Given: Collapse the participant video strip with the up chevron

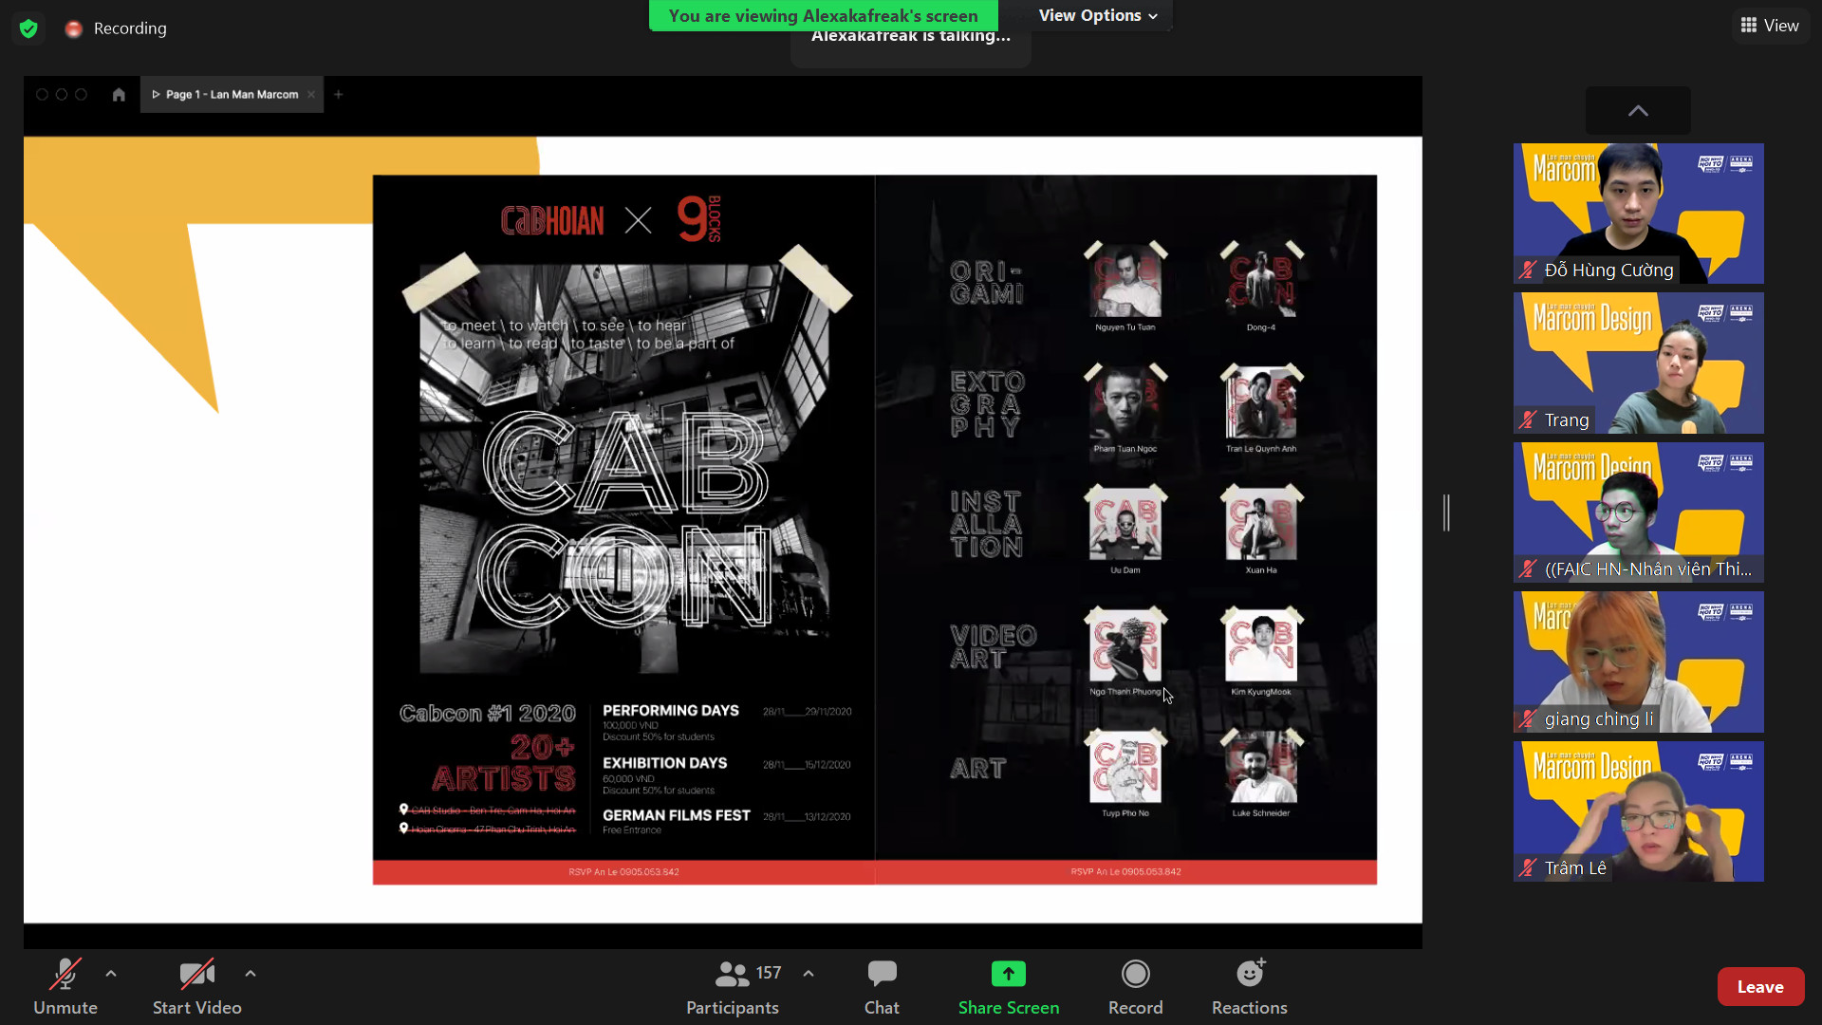Looking at the screenshot, I should [x=1638, y=111].
